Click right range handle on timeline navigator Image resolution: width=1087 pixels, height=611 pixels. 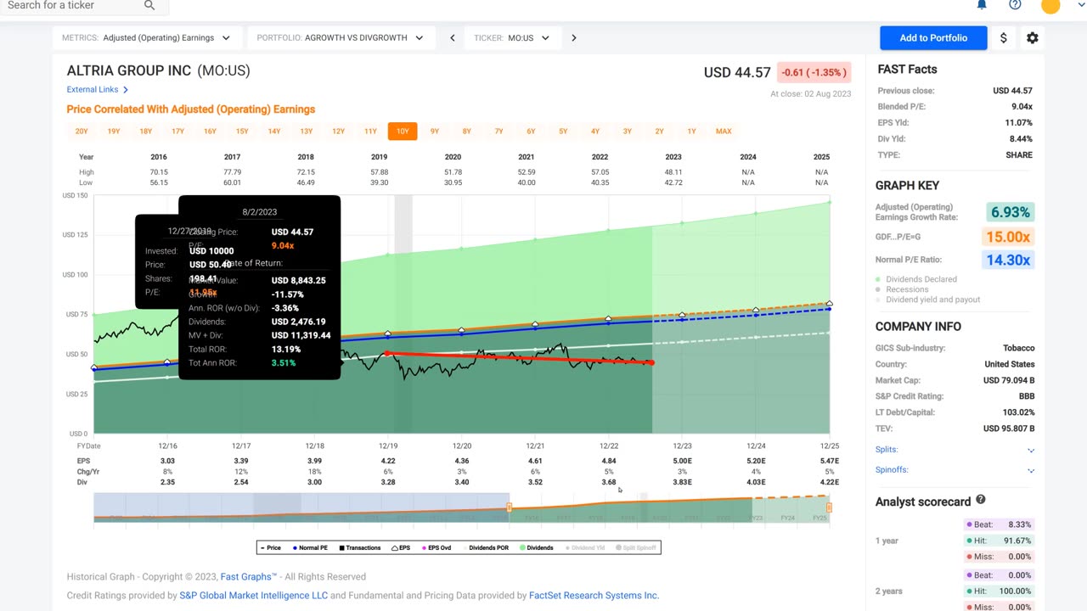[829, 507]
